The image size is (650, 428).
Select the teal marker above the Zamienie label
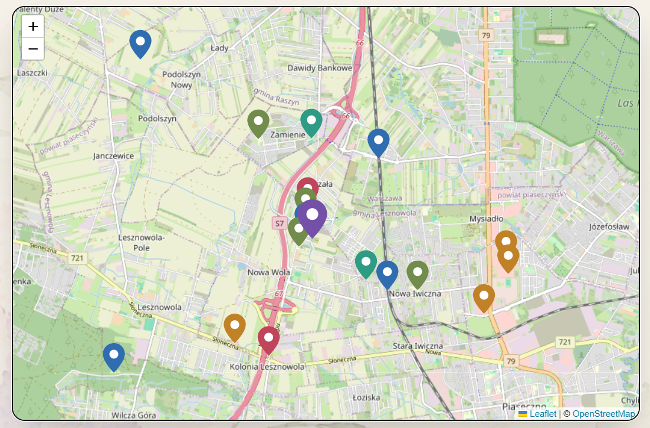(x=311, y=123)
